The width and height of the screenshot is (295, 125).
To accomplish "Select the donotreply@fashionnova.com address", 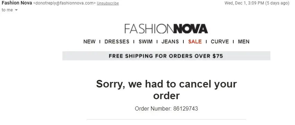I will (64, 3).
